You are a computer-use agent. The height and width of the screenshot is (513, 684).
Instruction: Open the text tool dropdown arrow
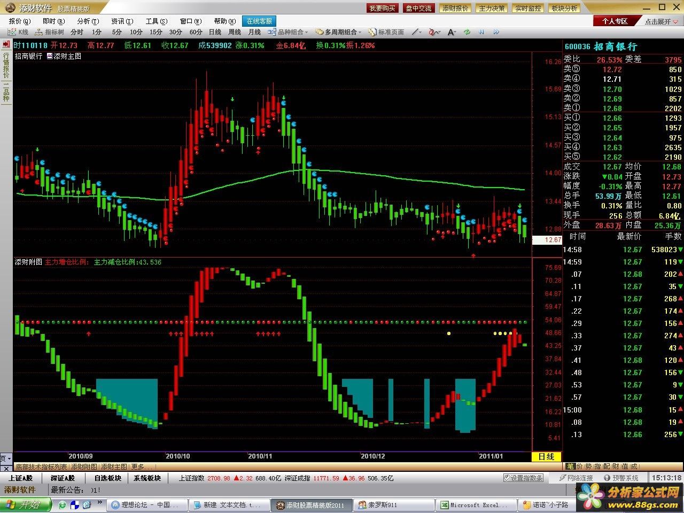point(456,33)
